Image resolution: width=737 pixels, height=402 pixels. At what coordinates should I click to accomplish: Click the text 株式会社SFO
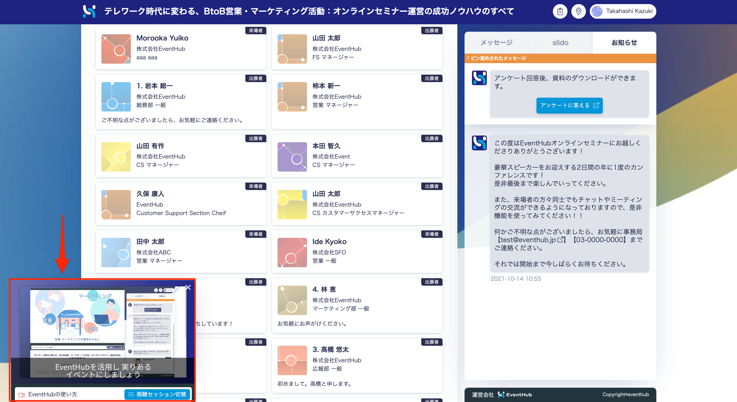click(x=329, y=252)
